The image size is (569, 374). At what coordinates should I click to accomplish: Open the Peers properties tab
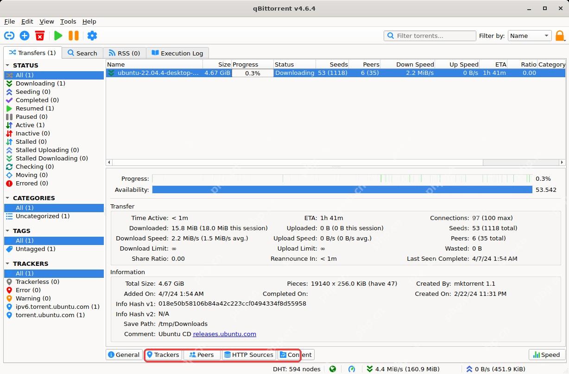coord(202,355)
